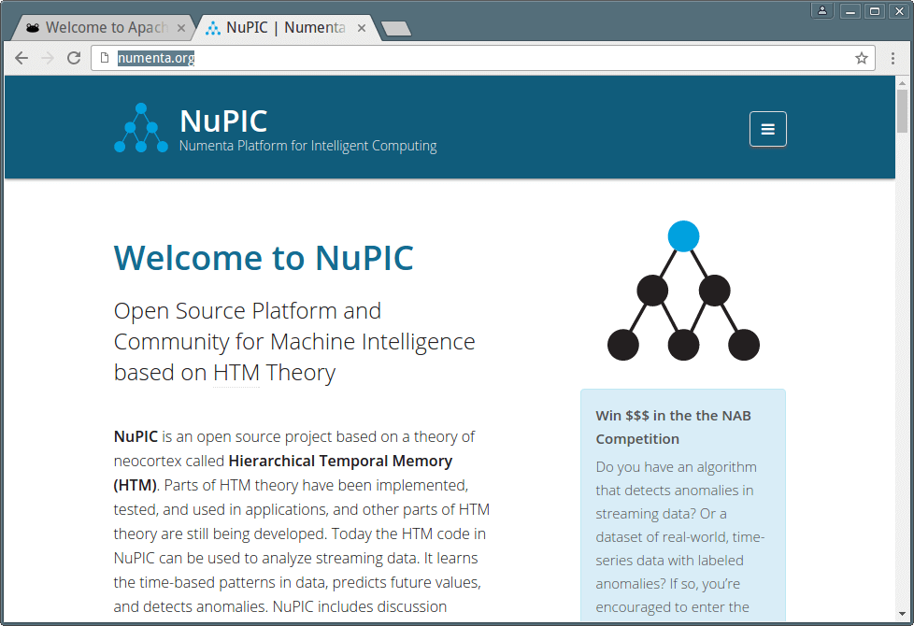Image resolution: width=914 pixels, height=626 pixels.
Task: Click the Apache favicon on the first tab
Action: click(32, 28)
